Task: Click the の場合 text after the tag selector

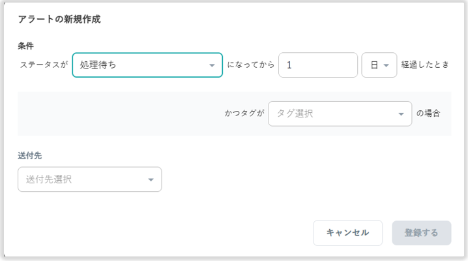Action: 428,114
